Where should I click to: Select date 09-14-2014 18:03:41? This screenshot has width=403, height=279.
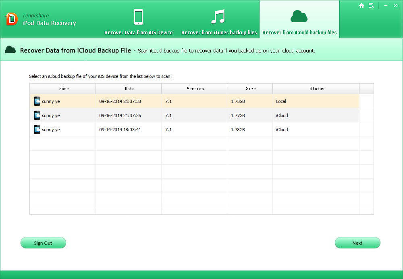pos(120,130)
